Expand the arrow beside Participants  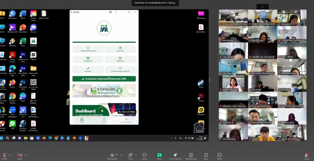(x=121, y=155)
